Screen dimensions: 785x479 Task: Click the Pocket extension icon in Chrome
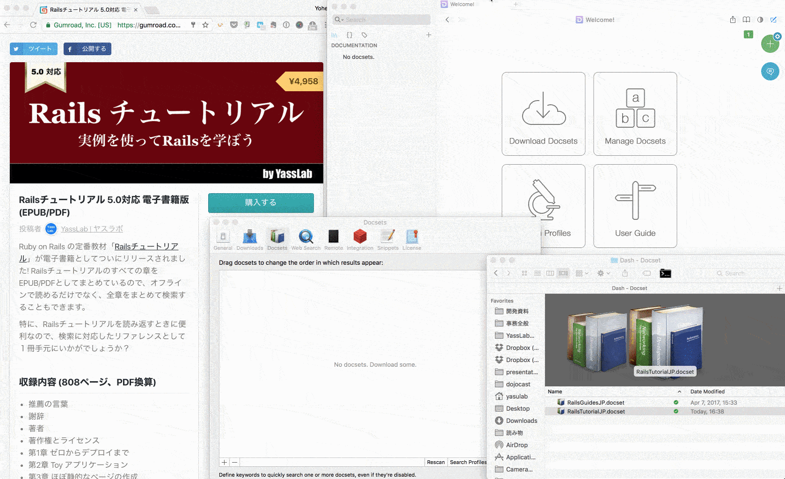(x=234, y=25)
